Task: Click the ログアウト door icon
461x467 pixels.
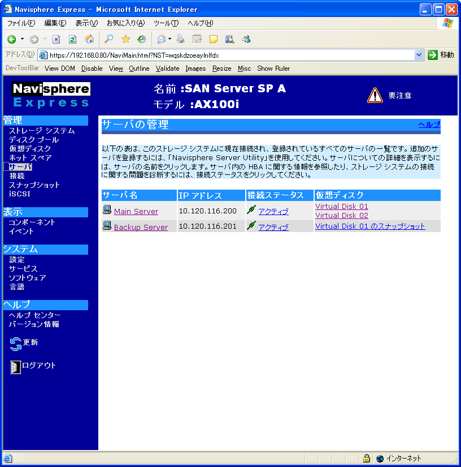Action: 16,367
